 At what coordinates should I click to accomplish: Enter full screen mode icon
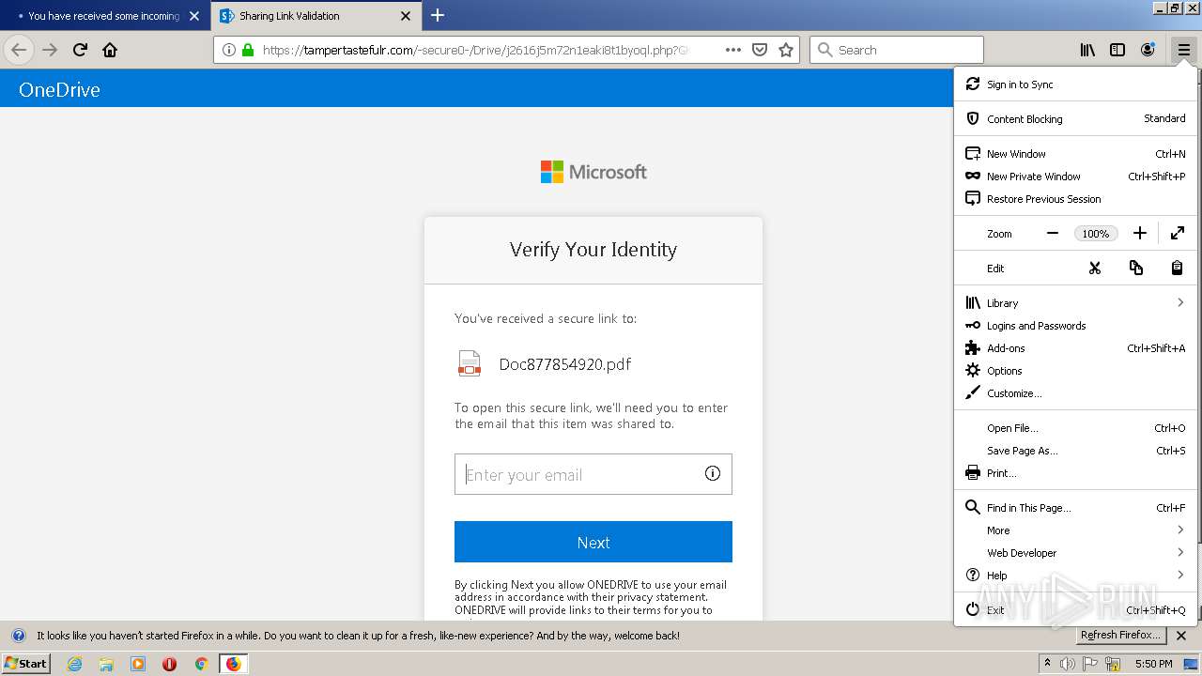(1178, 233)
